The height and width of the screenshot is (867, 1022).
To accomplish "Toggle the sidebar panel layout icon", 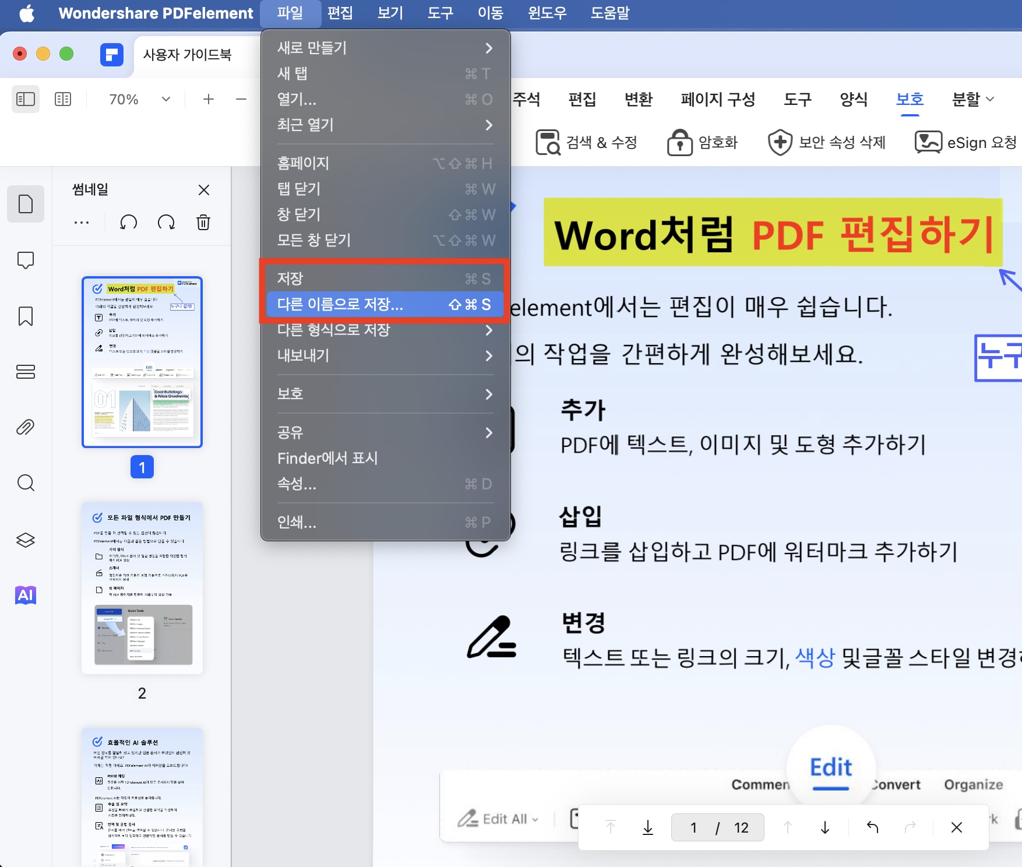I will point(26,99).
